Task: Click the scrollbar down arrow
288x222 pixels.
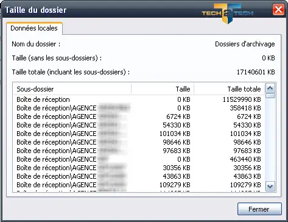Action: 270,186
